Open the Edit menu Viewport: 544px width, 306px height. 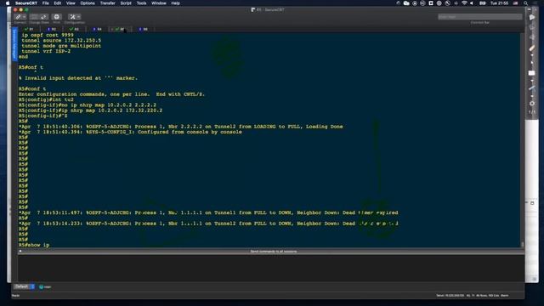[57, 3]
